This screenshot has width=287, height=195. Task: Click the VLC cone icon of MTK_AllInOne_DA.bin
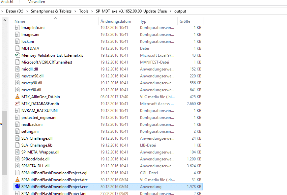tap(17, 97)
